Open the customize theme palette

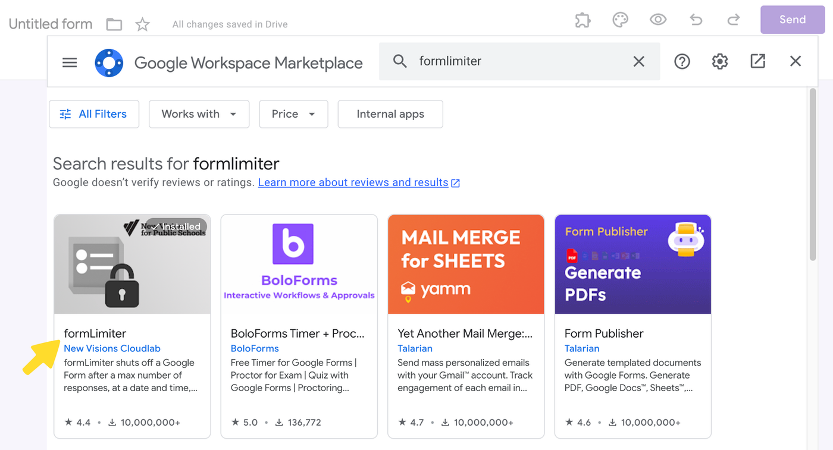click(x=620, y=20)
